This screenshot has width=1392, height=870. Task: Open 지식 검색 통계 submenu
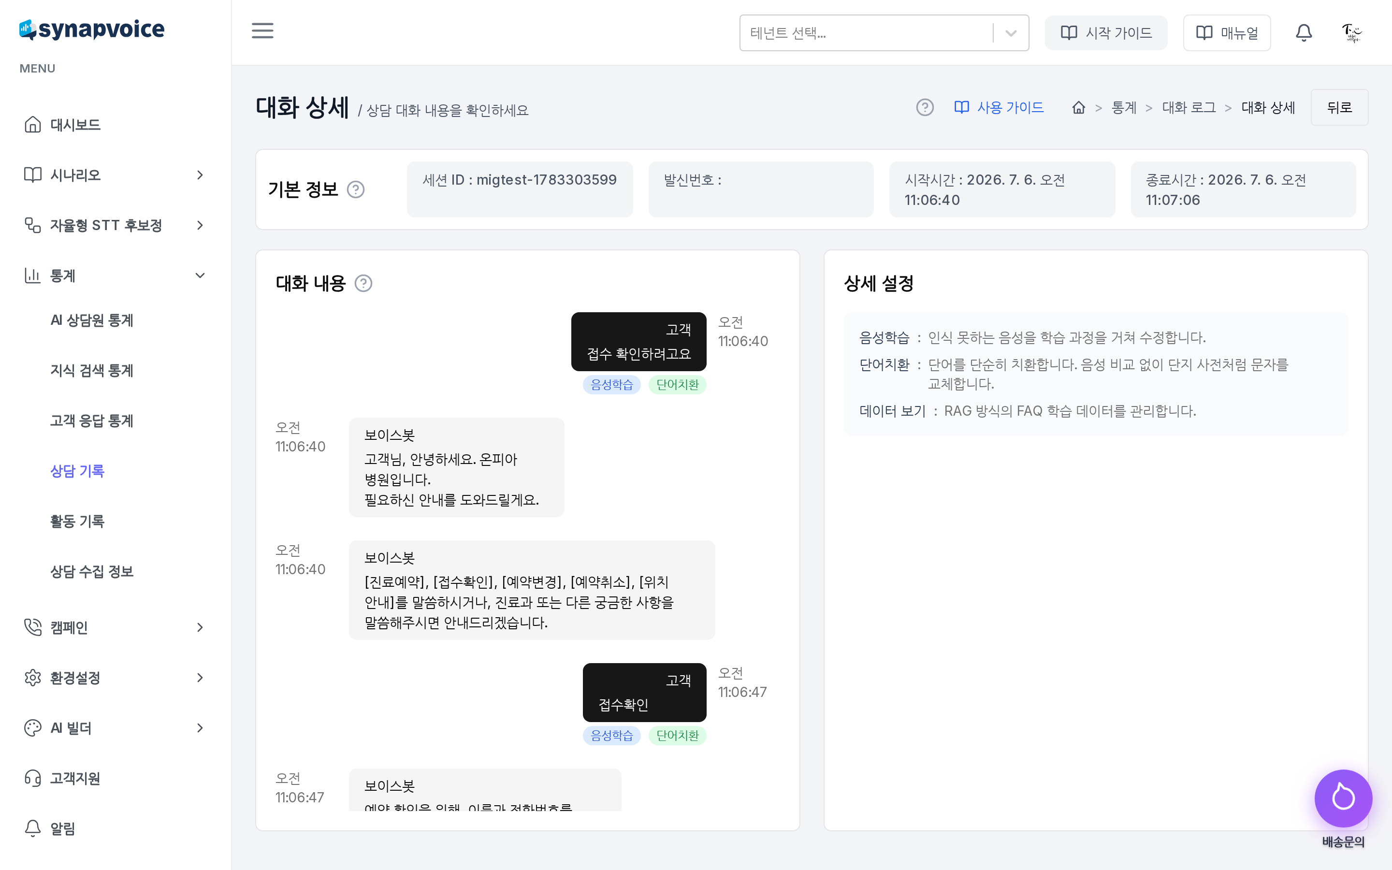(x=92, y=371)
